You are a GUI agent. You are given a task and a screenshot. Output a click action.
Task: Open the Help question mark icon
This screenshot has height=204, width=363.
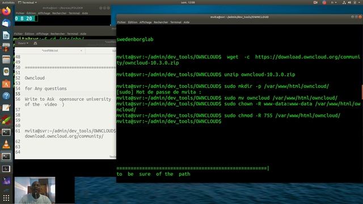pos(6,96)
